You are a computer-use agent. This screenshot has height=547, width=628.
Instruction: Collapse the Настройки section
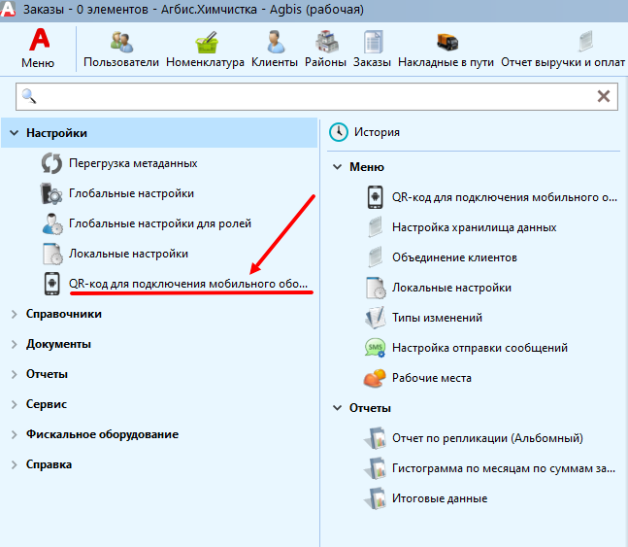point(14,133)
